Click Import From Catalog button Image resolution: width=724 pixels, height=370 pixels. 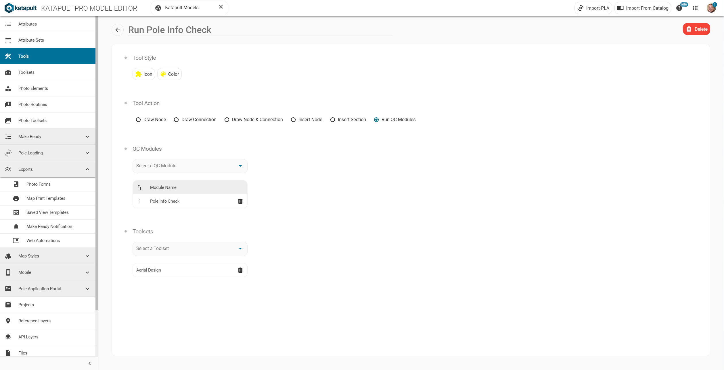coord(643,8)
